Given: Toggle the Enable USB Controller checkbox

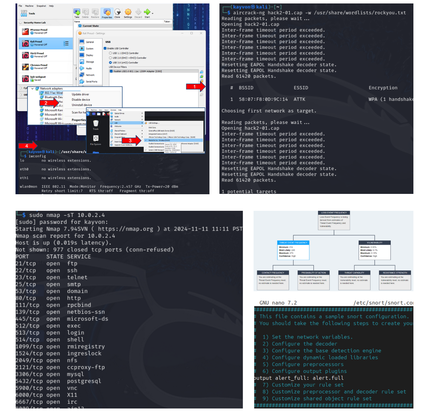Looking at the screenshot, I should 105,48.
